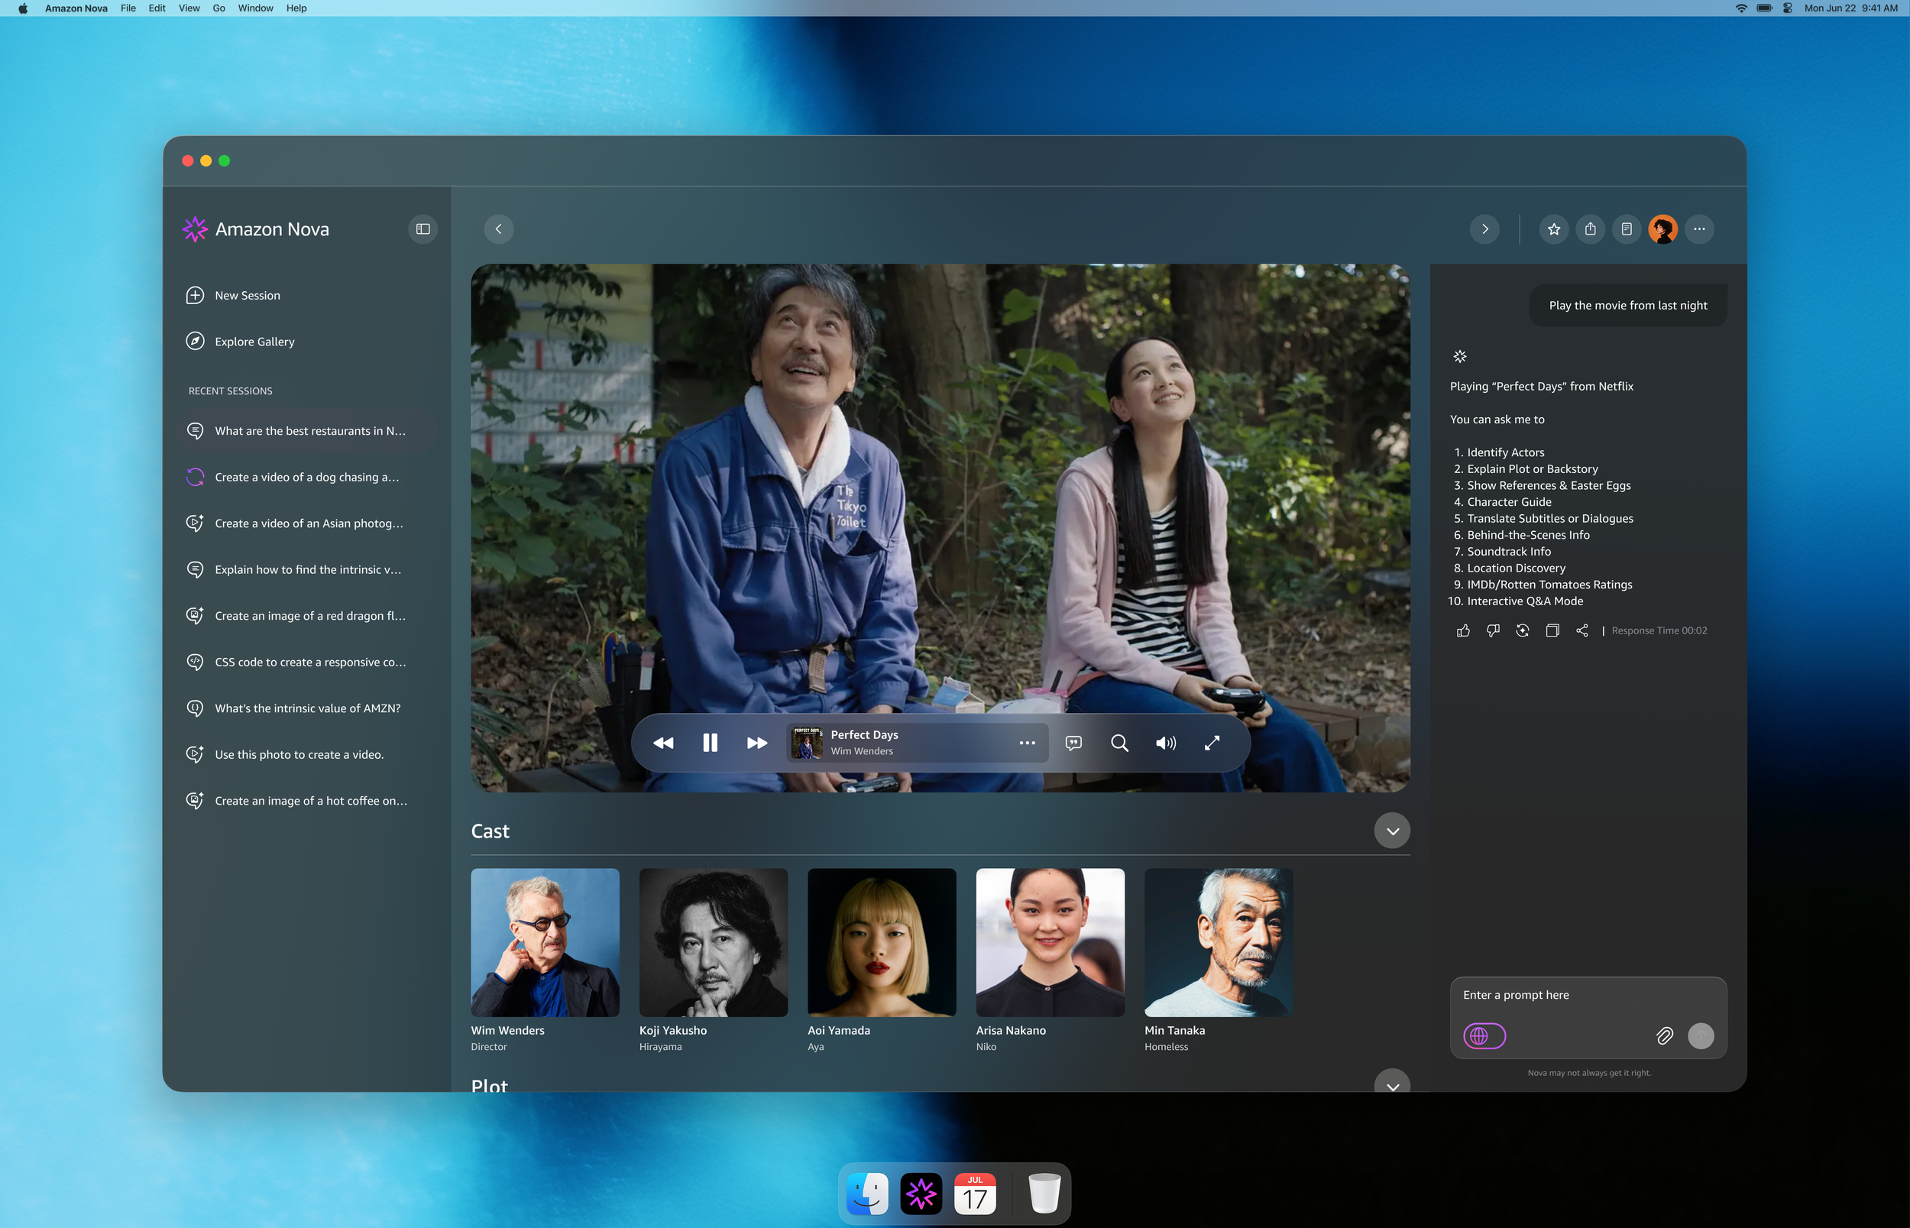The image size is (1910, 1228).
Task: Select Wim Wenders cast photo
Action: point(545,942)
